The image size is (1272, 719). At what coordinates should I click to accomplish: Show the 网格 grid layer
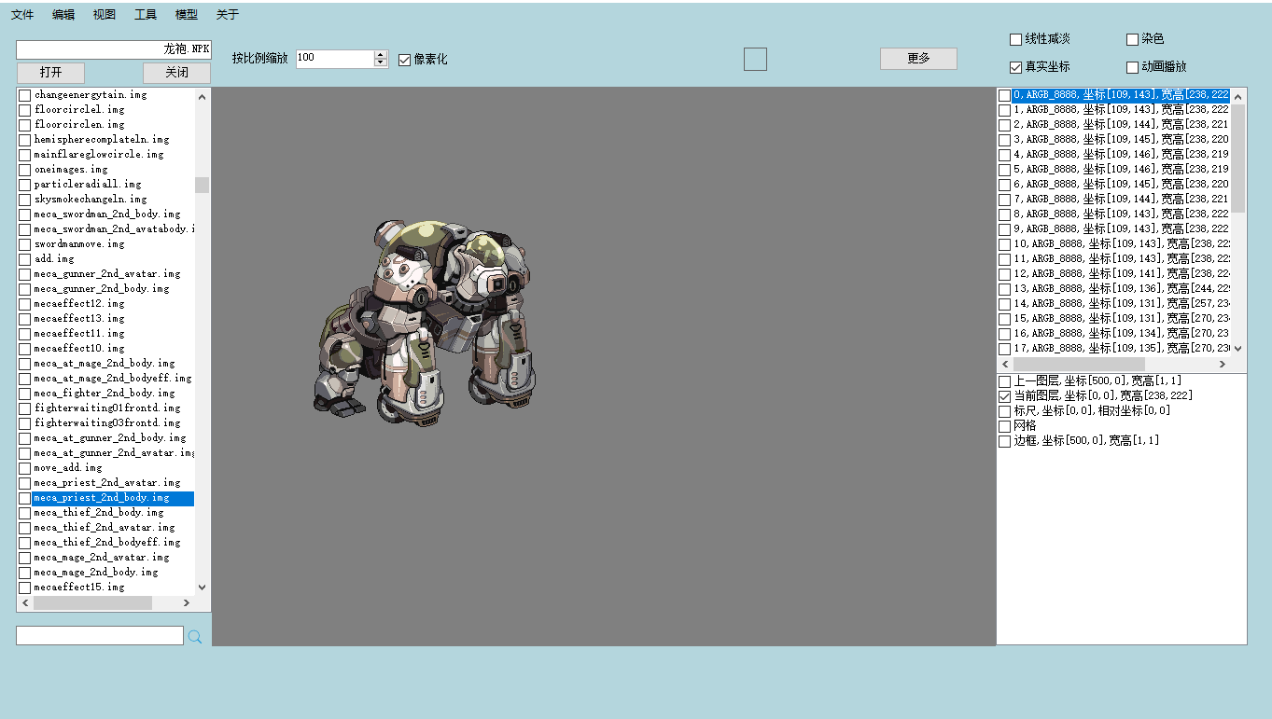pyautogui.click(x=1004, y=426)
